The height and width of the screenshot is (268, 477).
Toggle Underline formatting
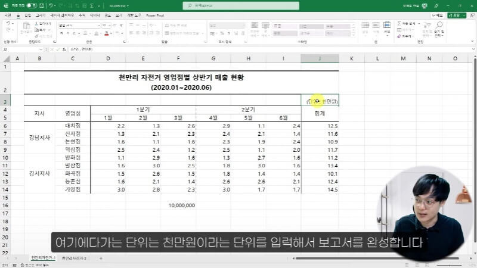pos(74,33)
